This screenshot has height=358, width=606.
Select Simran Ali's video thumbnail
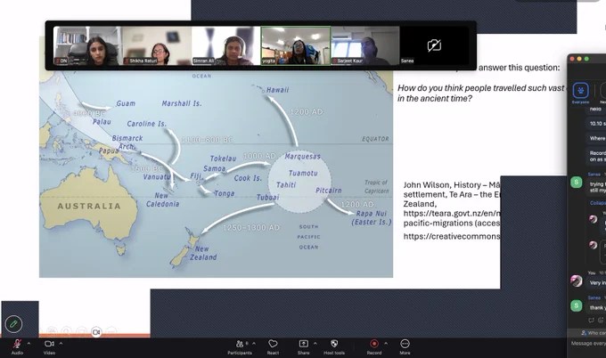point(226,45)
